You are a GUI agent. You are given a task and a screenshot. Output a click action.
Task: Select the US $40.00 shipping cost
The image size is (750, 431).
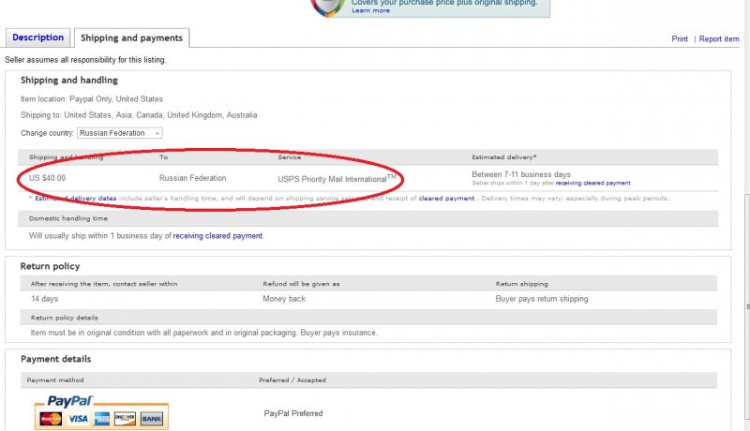[48, 178]
